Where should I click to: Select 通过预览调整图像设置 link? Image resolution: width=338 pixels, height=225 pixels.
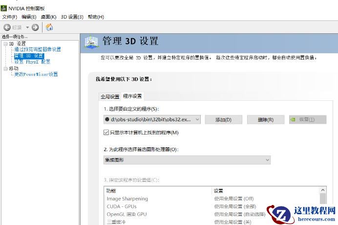pyautogui.click(x=38, y=49)
